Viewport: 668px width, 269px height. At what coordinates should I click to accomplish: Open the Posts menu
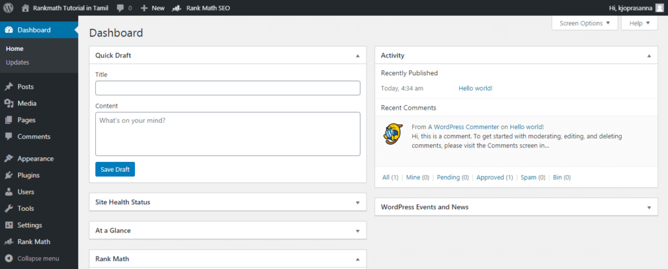pyautogui.click(x=25, y=87)
